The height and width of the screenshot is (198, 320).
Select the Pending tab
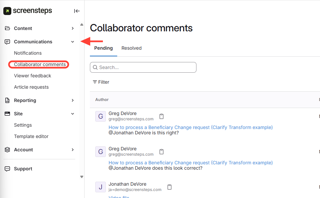pos(103,48)
